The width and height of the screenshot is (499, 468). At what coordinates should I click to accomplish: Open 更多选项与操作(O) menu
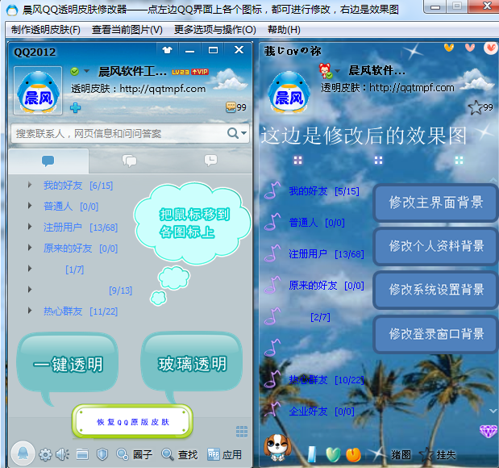point(214,30)
